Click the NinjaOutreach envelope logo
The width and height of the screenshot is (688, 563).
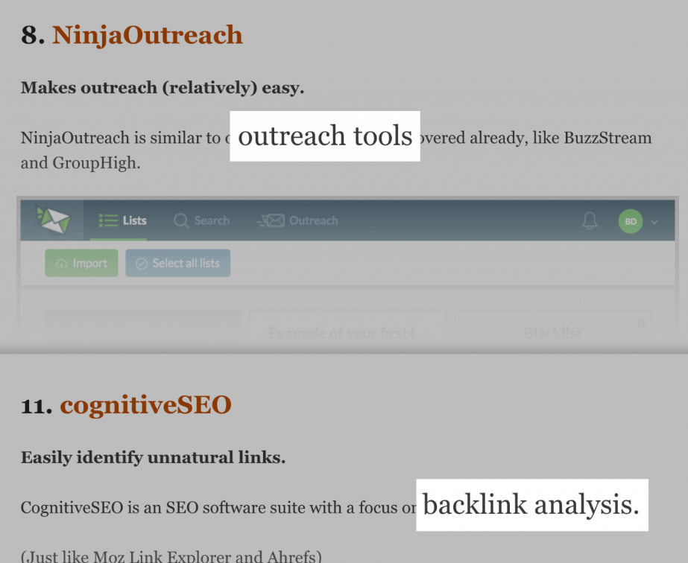pos(53,220)
